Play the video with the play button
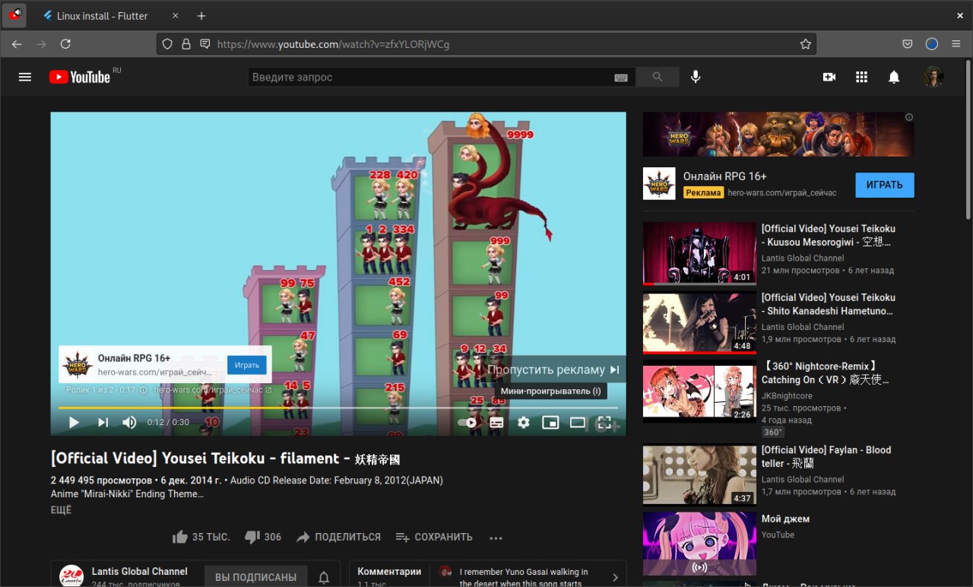Screen dimensions: 973x587 (x=74, y=423)
